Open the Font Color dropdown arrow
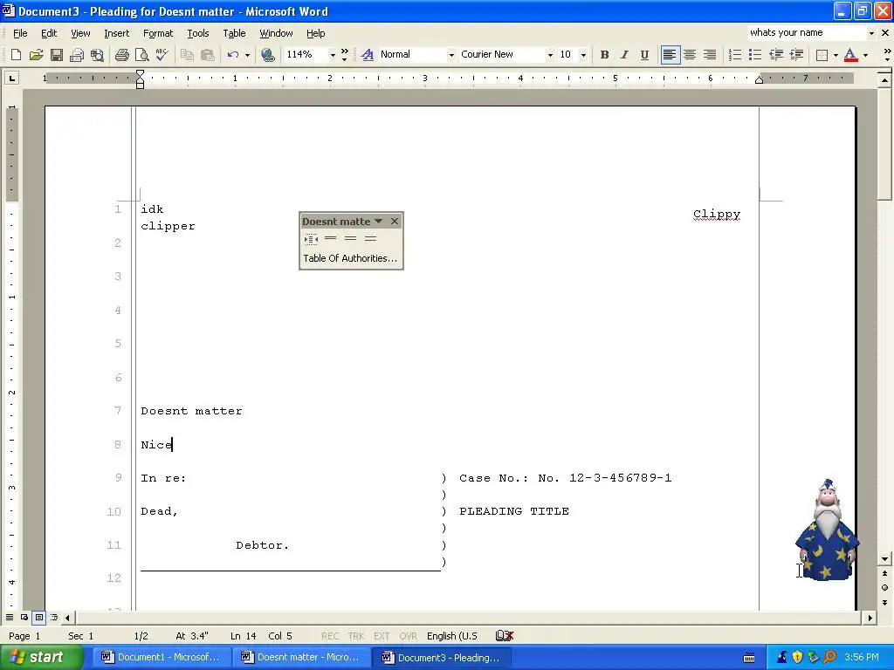The image size is (894, 670). pyautogui.click(x=865, y=55)
